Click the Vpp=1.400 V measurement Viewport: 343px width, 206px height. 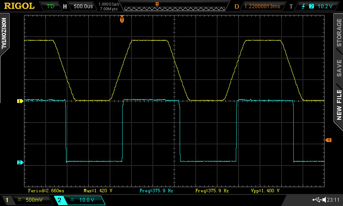click(265, 191)
